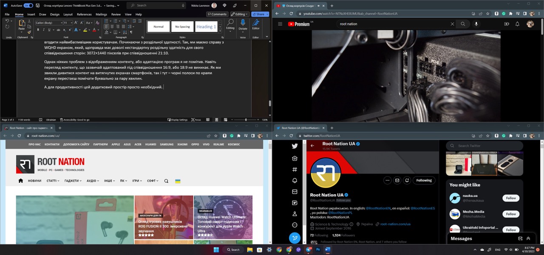Image resolution: width=544 pixels, height=255 pixels.
Task: Click YouTube voice search microphone
Action: (x=476, y=24)
